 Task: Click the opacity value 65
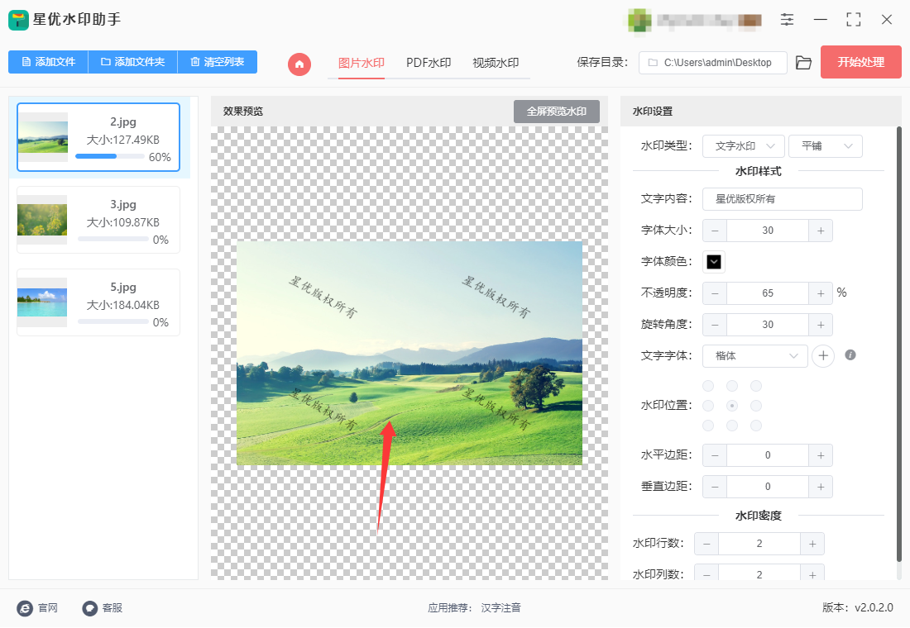pos(768,293)
